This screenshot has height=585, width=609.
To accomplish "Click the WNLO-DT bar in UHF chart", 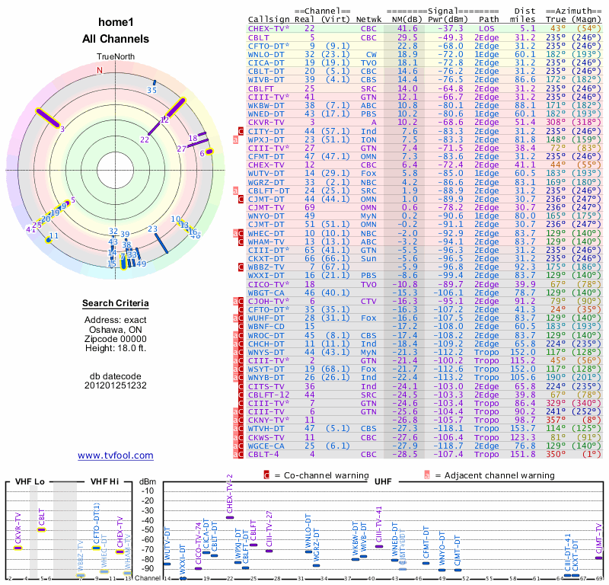I will click(x=309, y=552).
